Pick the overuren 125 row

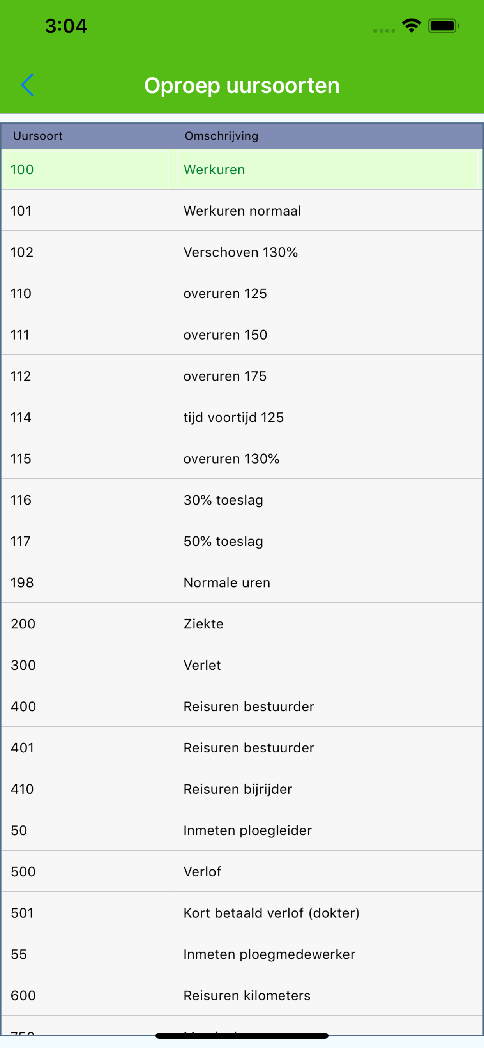[242, 293]
